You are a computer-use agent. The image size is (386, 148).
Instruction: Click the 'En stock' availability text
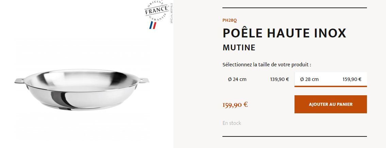pyautogui.click(x=232, y=123)
